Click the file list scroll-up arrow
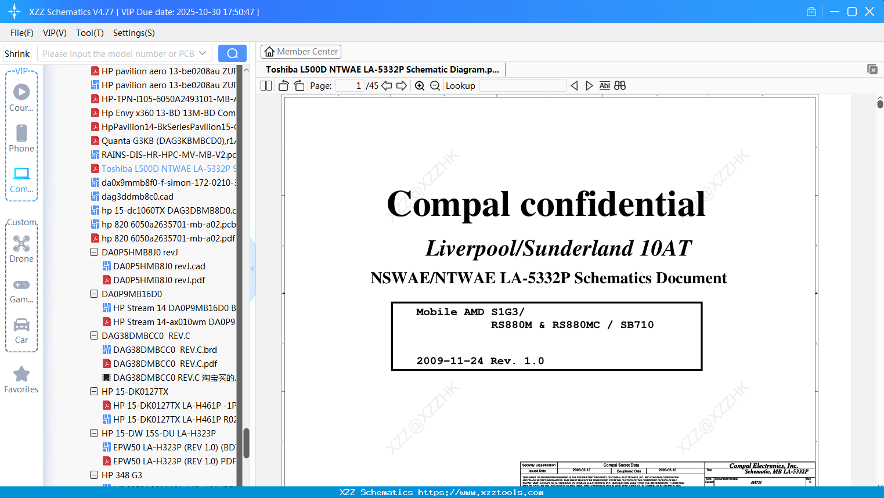This screenshot has height=498, width=884. click(246, 70)
